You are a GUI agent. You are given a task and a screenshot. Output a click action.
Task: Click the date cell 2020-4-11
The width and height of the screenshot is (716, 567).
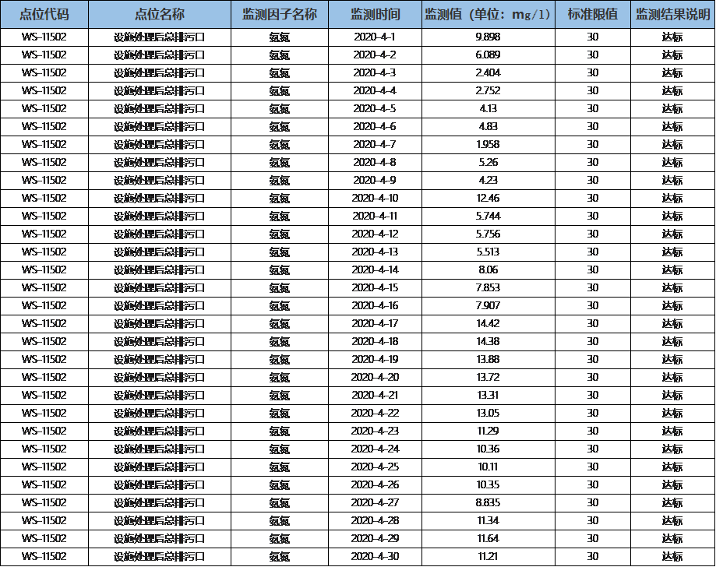[x=375, y=216]
